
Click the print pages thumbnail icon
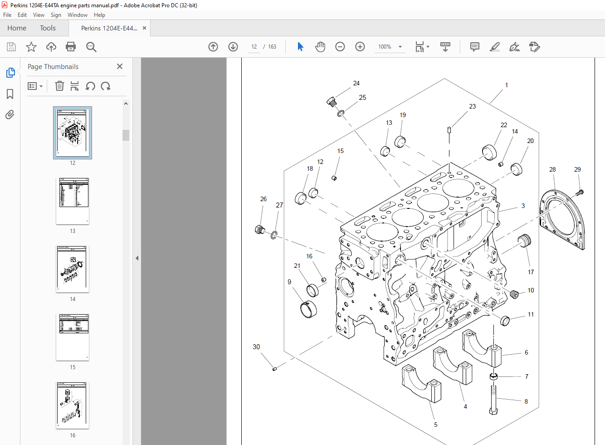click(x=75, y=86)
